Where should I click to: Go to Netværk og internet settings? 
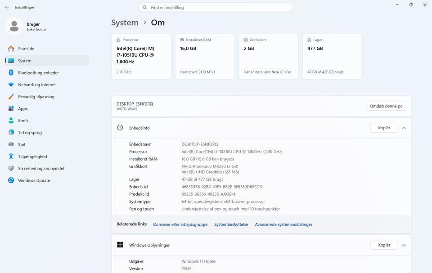click(47, 85)
